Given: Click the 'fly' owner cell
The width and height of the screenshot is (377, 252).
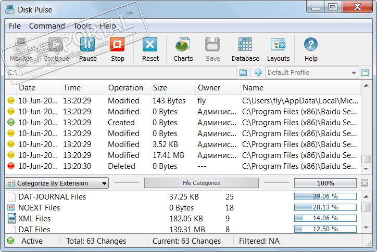Looking at the screenshot, I should point(202,101).
